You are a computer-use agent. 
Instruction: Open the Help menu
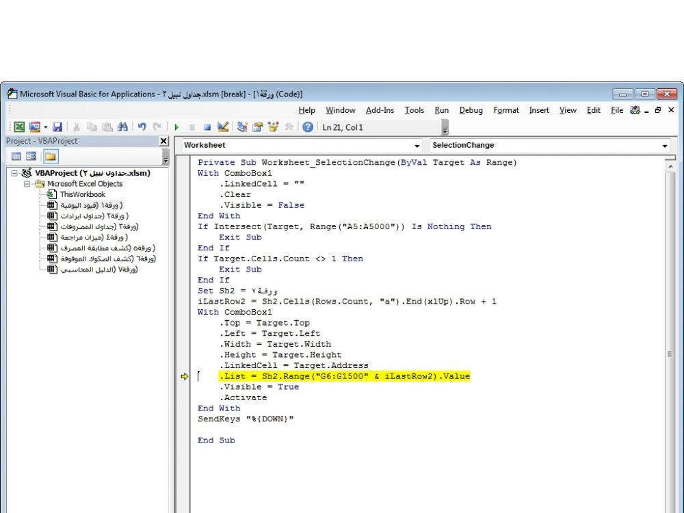click(x=306, y=110)
